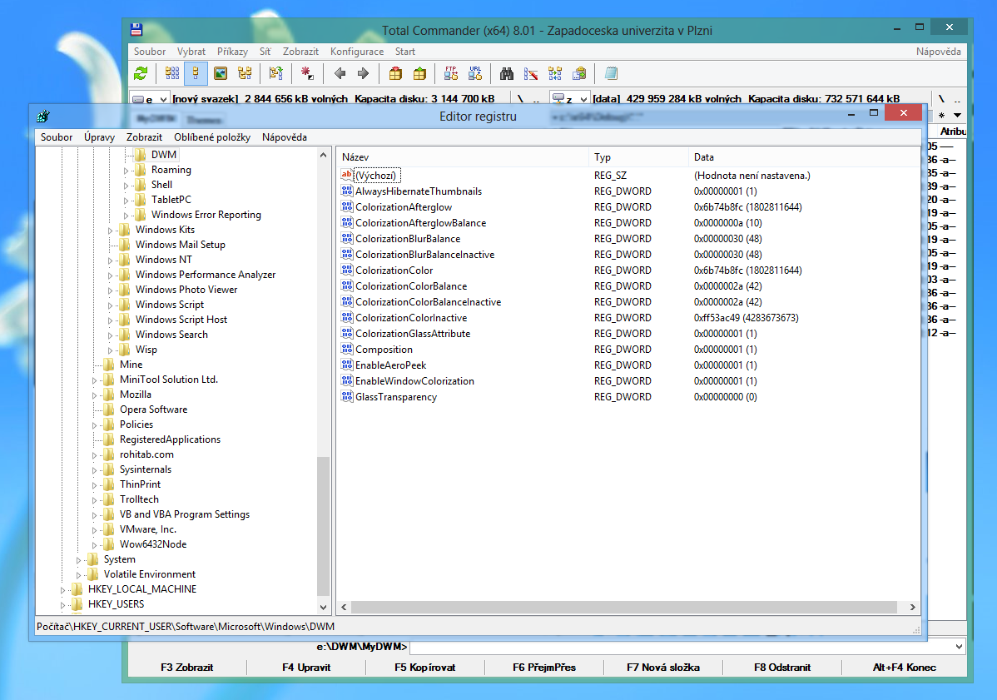Click the green Refresh icon in Total Commander

(x=141, y=74)
